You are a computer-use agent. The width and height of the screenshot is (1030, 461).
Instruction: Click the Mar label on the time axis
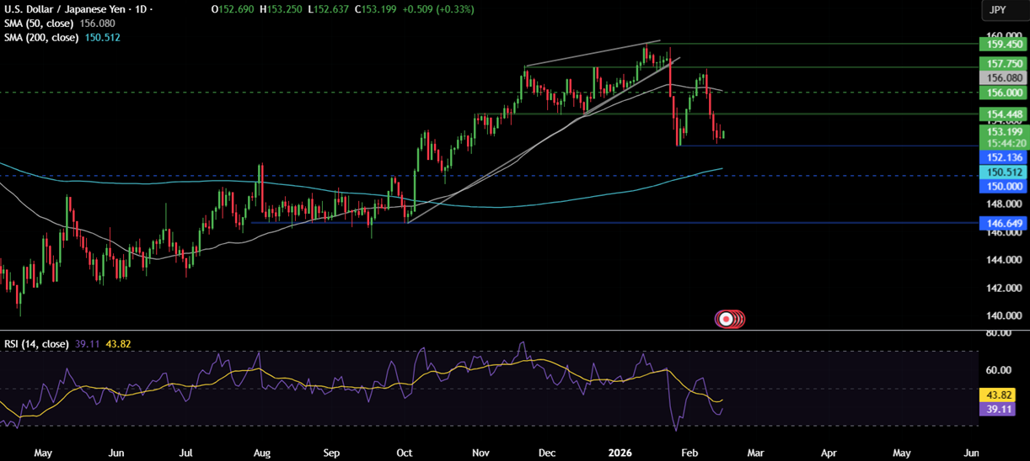(757, 453)
